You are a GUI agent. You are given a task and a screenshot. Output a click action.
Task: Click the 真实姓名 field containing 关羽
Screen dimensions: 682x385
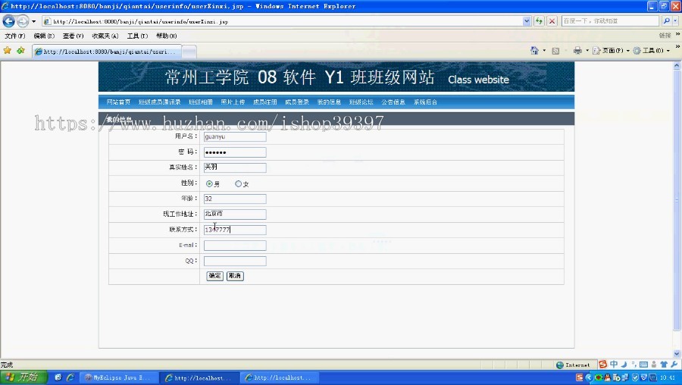[235, 167]
